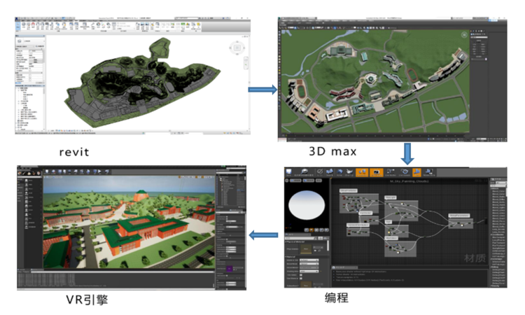Image resolution: width=525 pixels, height=315 pixels.
Task: Click the Apply icon in material editor toolbar
Action: point(320,173)
